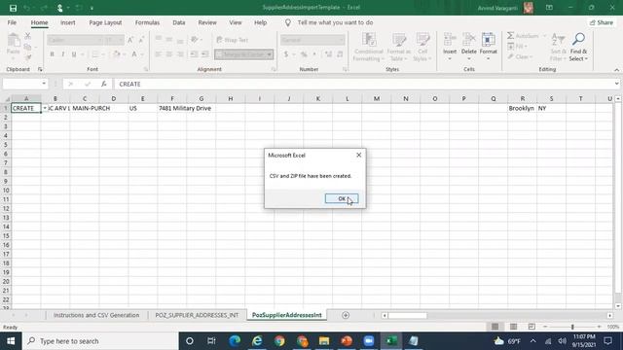The image size is (623, 350).
Task: Click OK in the Microsoft Excel dialog
Action: (342, 198)
